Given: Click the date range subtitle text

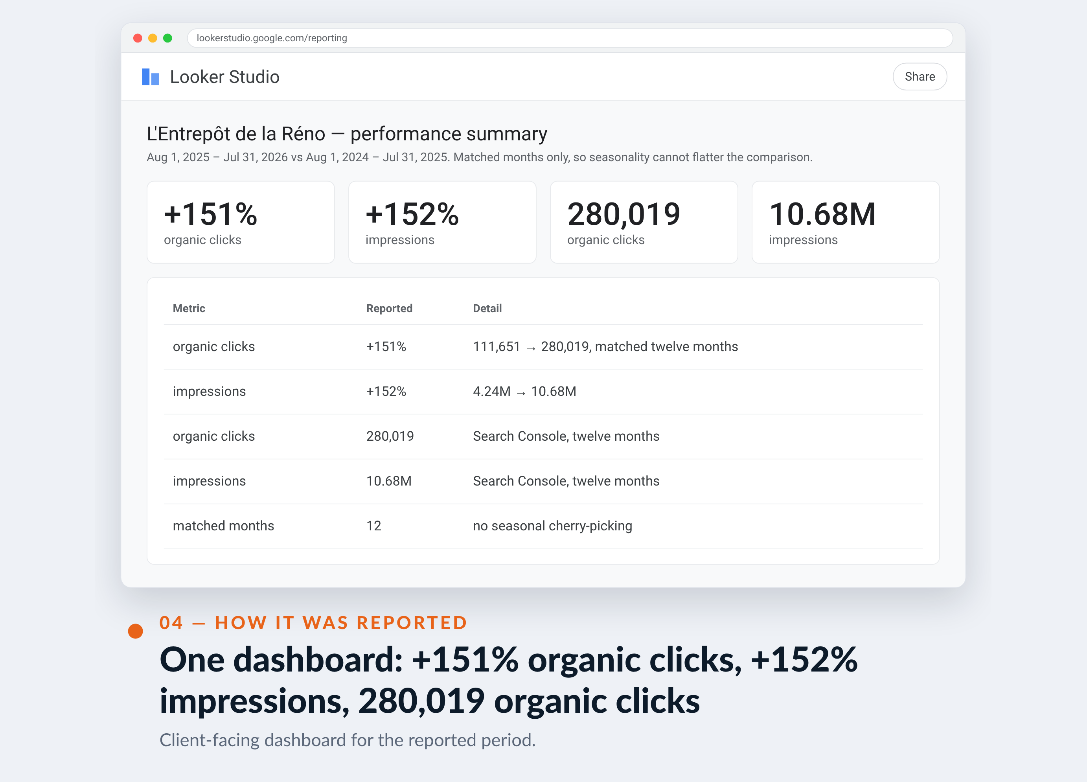Looking at the screenshot, I should (x=479, y=157).
